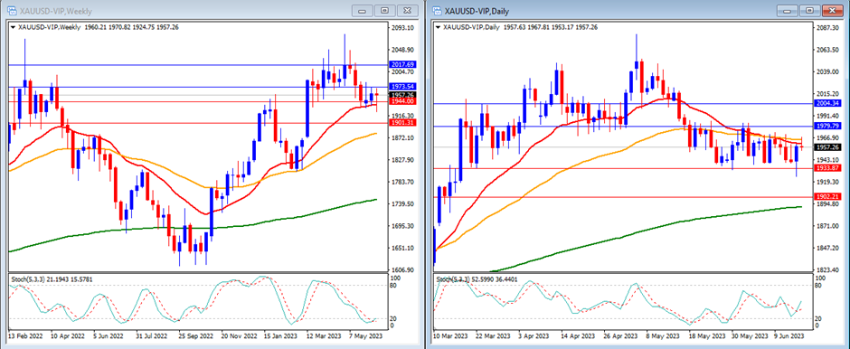Click the 1827.90 price axis value
The height and width of the screenshot is (349, 850).
point(402,160)
